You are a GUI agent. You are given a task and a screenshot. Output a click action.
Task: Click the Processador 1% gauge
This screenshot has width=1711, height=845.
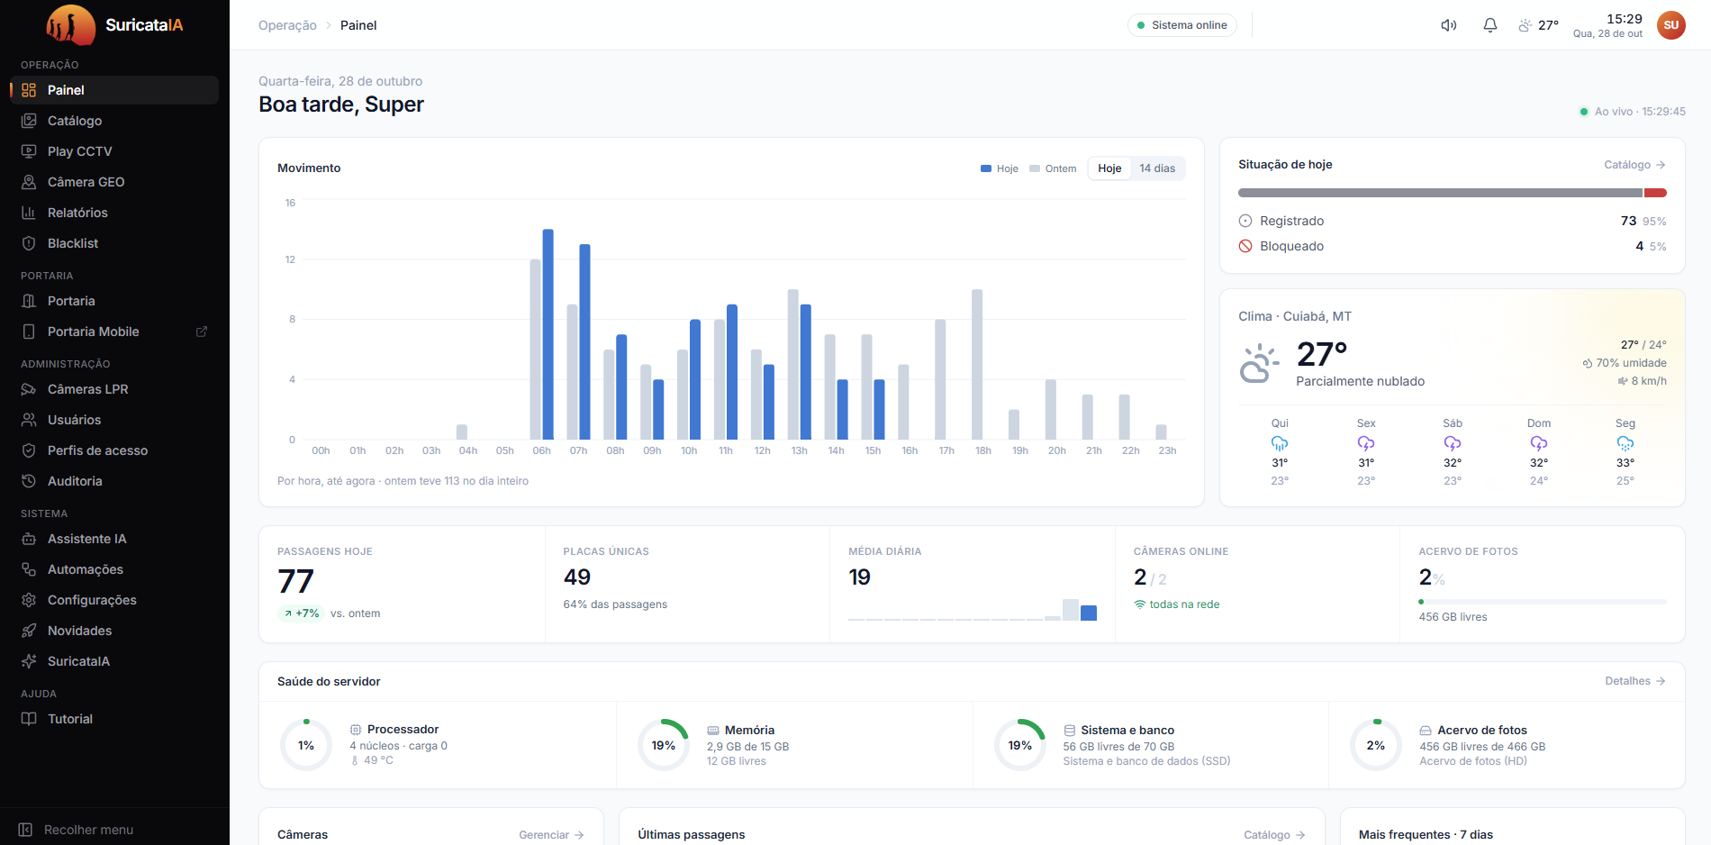pyautogui.click(x=306, y=745)
